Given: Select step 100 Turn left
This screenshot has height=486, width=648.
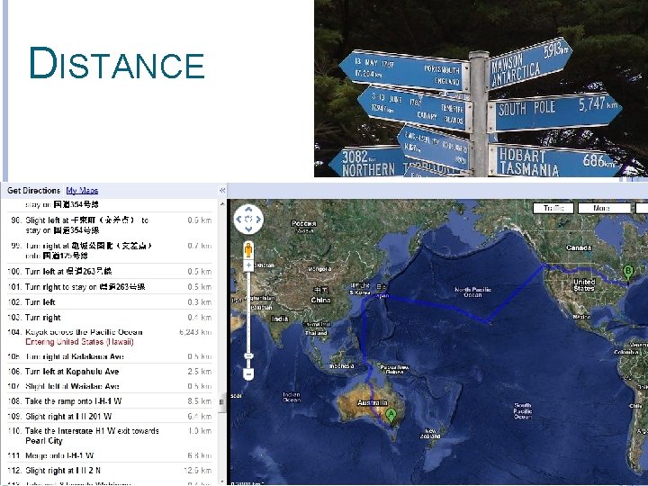Looking at the screenshot, I should tap(110, 271).
